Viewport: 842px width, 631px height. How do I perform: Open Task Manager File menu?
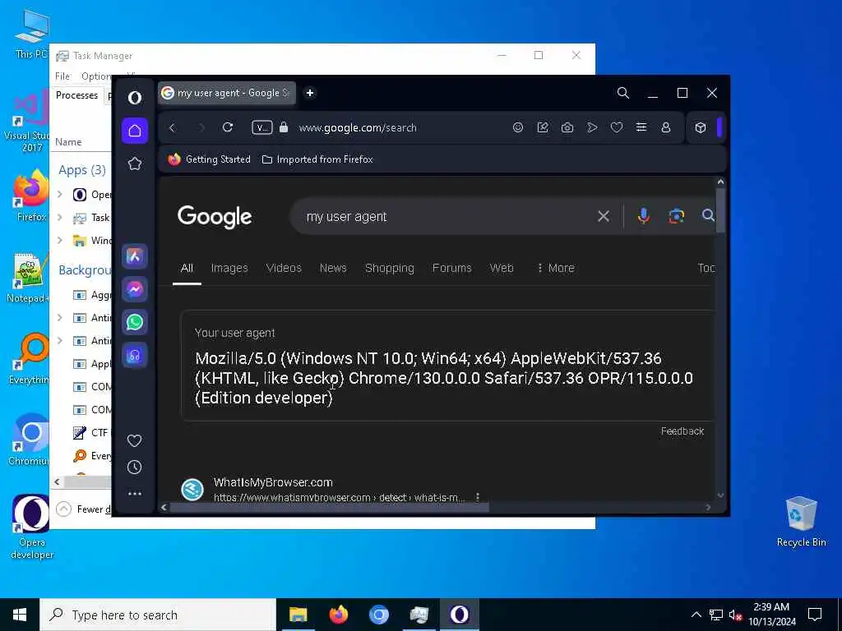62,76
